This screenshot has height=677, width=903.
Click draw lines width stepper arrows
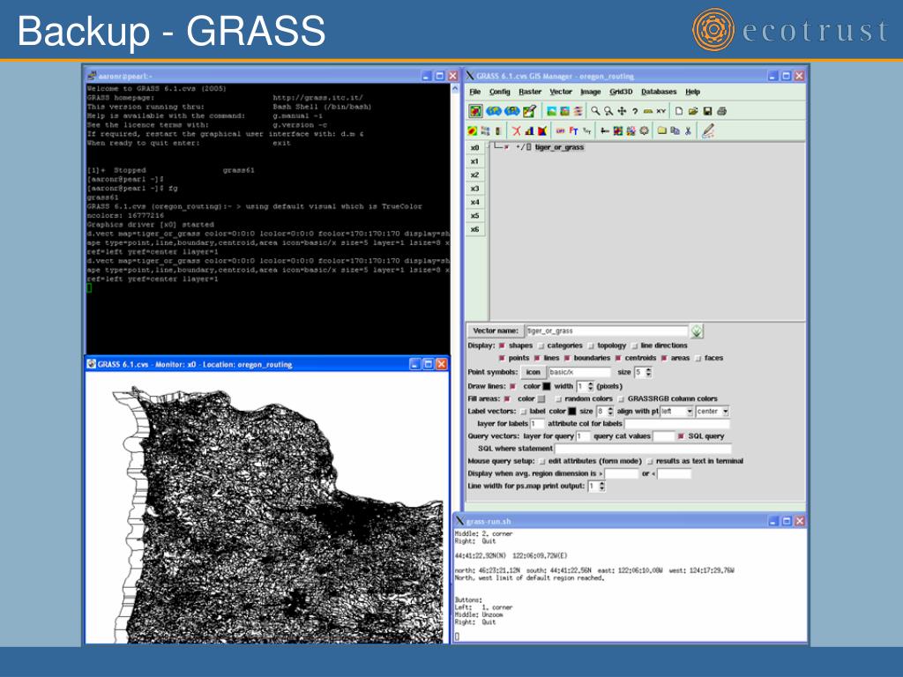(590, 386)
